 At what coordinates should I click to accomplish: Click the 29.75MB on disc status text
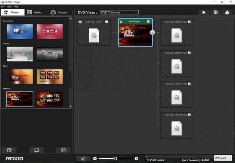point(155,160)
